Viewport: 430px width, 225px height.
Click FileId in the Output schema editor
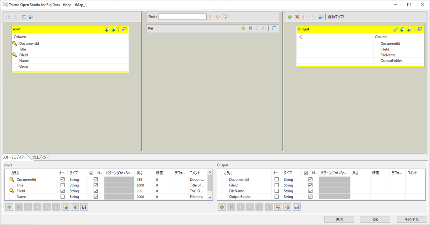tap(234, 185)
